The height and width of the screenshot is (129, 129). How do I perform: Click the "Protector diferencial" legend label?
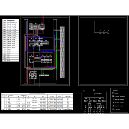[x=120, y=96]
